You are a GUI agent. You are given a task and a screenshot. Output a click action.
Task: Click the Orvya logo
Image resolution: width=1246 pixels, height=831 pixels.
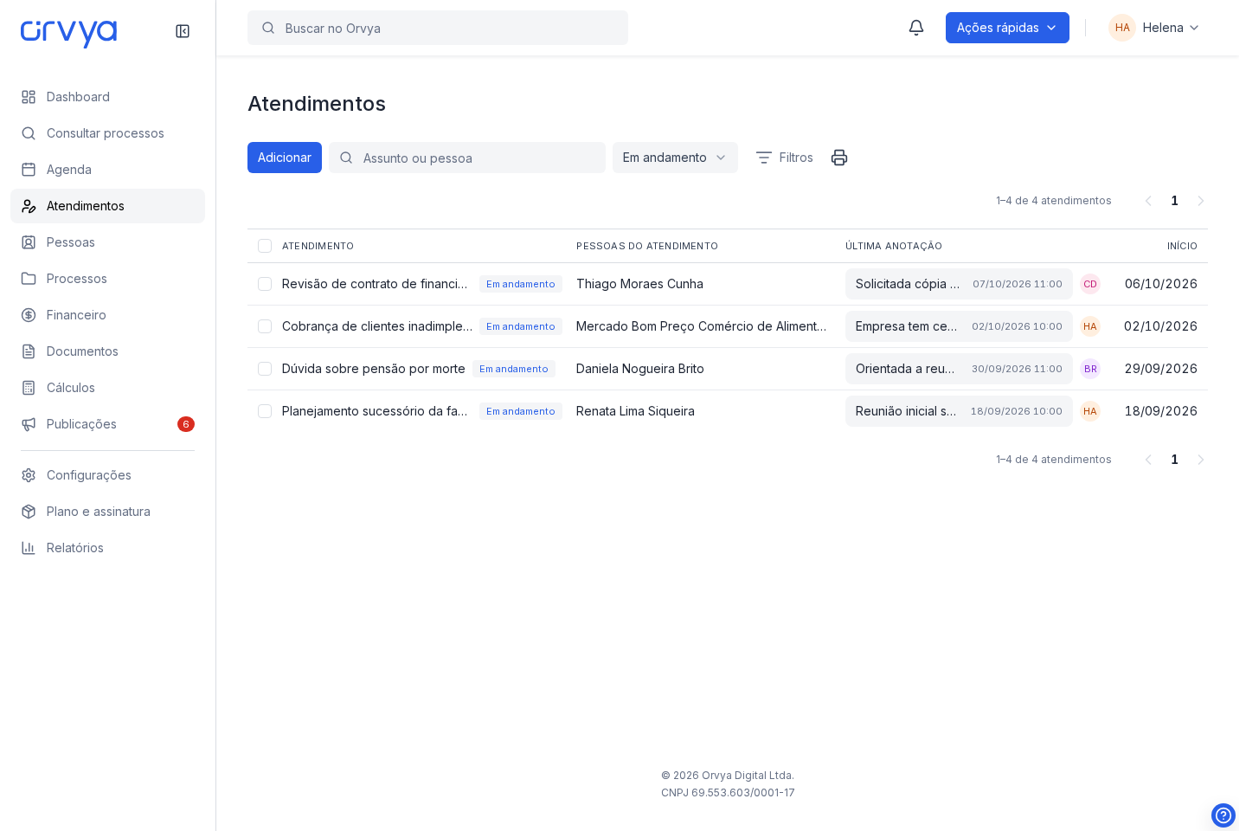[68, 33]
